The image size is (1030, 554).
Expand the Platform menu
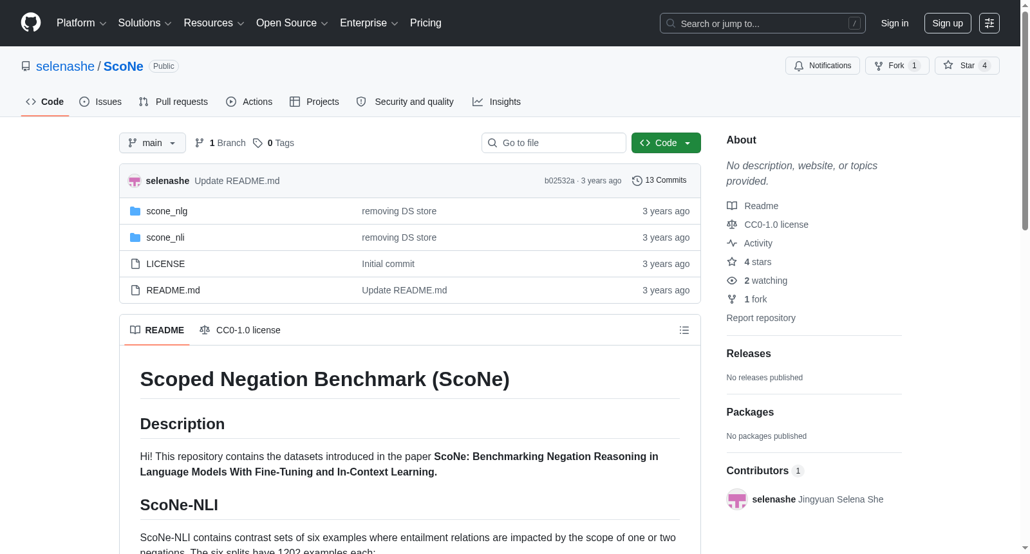coord(81,23)
